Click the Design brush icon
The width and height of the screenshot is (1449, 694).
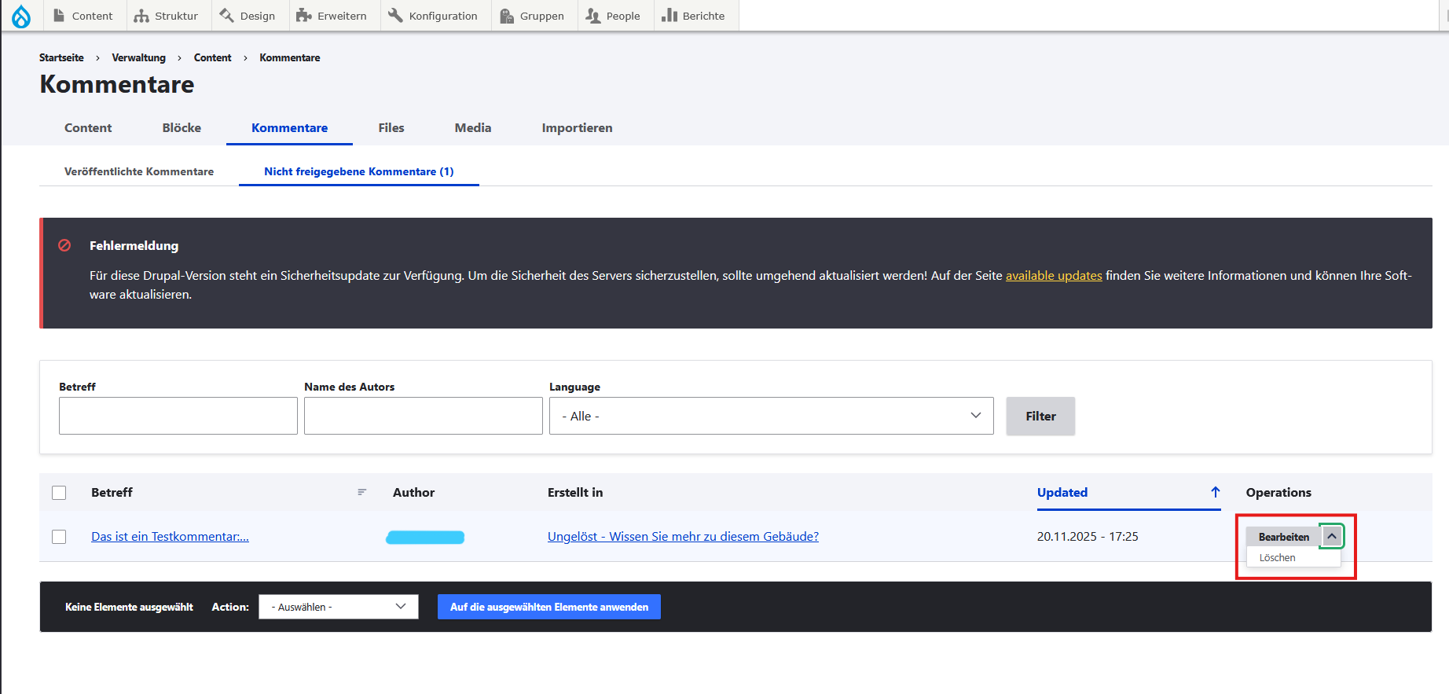click(x=227, y=16)
